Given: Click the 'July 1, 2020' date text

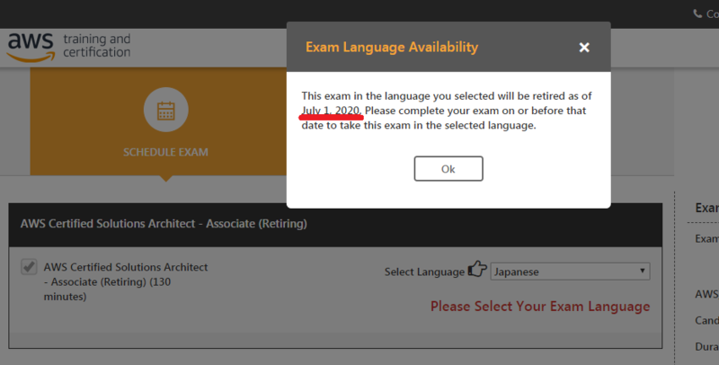Looking at the screenshot, I should [x=332, y=111].
